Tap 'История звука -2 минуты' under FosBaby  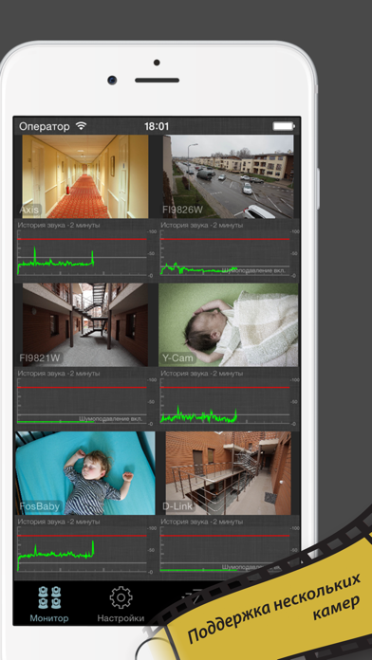coord(59,522)
